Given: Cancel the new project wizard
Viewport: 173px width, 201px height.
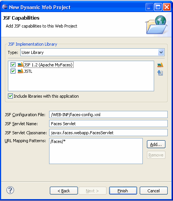Looking at the screenshot, I should click(154, 191).
